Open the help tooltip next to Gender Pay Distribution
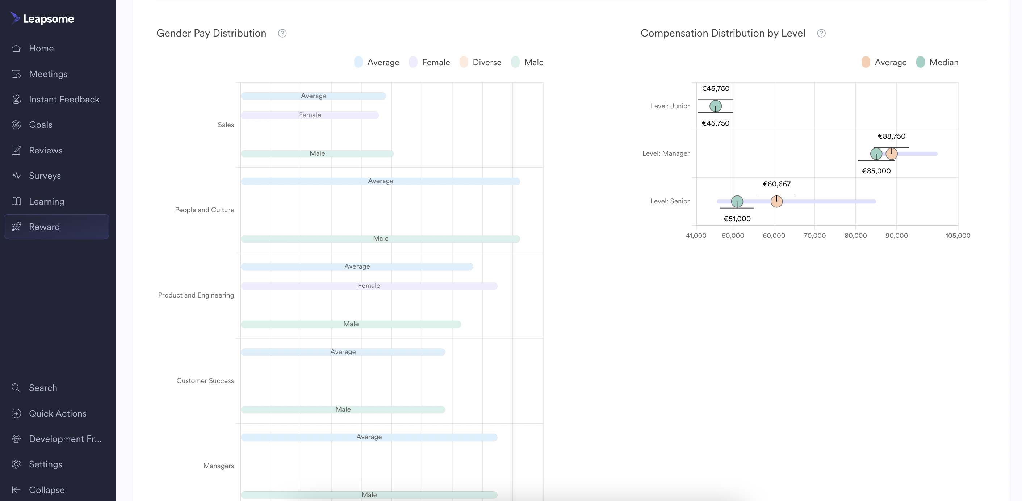This screenshot has width=1022, height=501. [x=282, y=33]
